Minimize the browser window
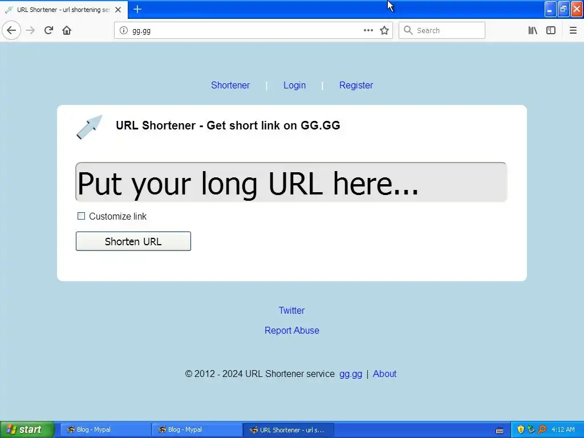 [x=550, y=9]
